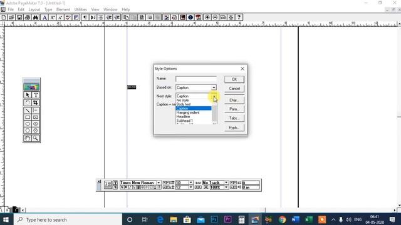
Task: Click Cancel in Style Options dialog
Action: (234, 89)
